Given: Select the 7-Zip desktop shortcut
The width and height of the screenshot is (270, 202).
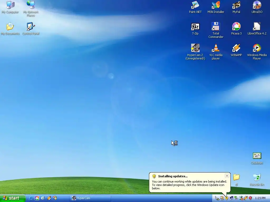Looking at the screenshot, I should point(195,29).
